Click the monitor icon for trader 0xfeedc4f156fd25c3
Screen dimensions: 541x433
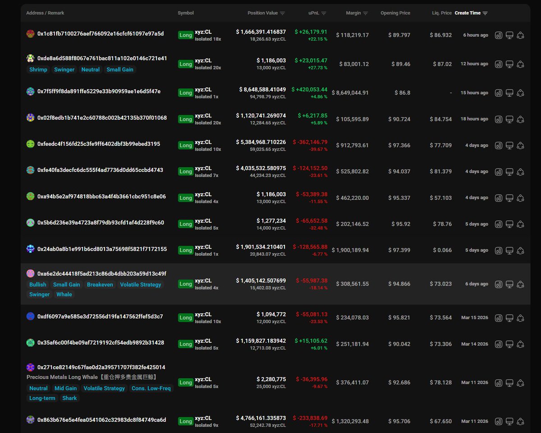click(x=510, y=145)
